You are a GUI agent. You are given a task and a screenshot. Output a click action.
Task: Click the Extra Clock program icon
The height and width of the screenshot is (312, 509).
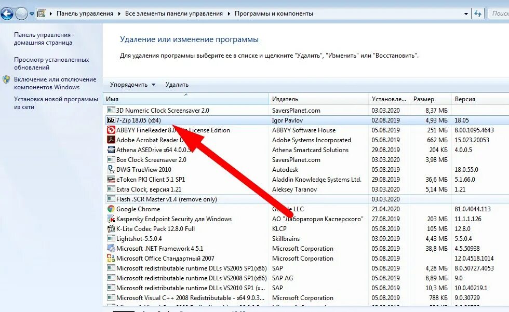111,189
